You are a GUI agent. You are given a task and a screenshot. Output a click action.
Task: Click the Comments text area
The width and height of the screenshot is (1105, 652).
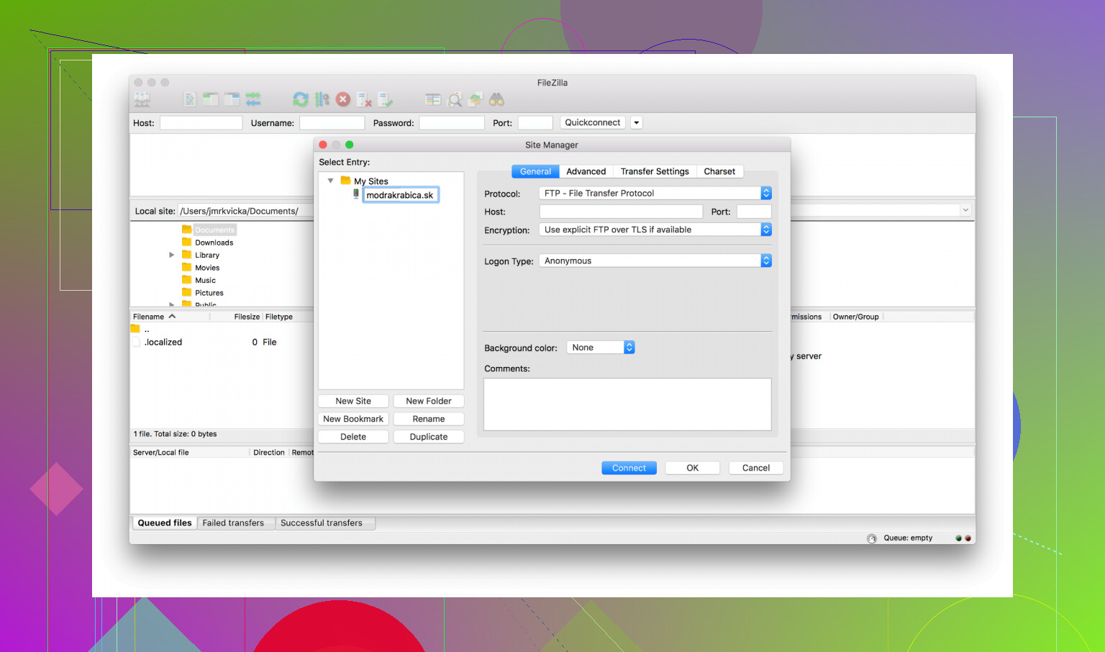pyautogui.click(x=627, y=404)
